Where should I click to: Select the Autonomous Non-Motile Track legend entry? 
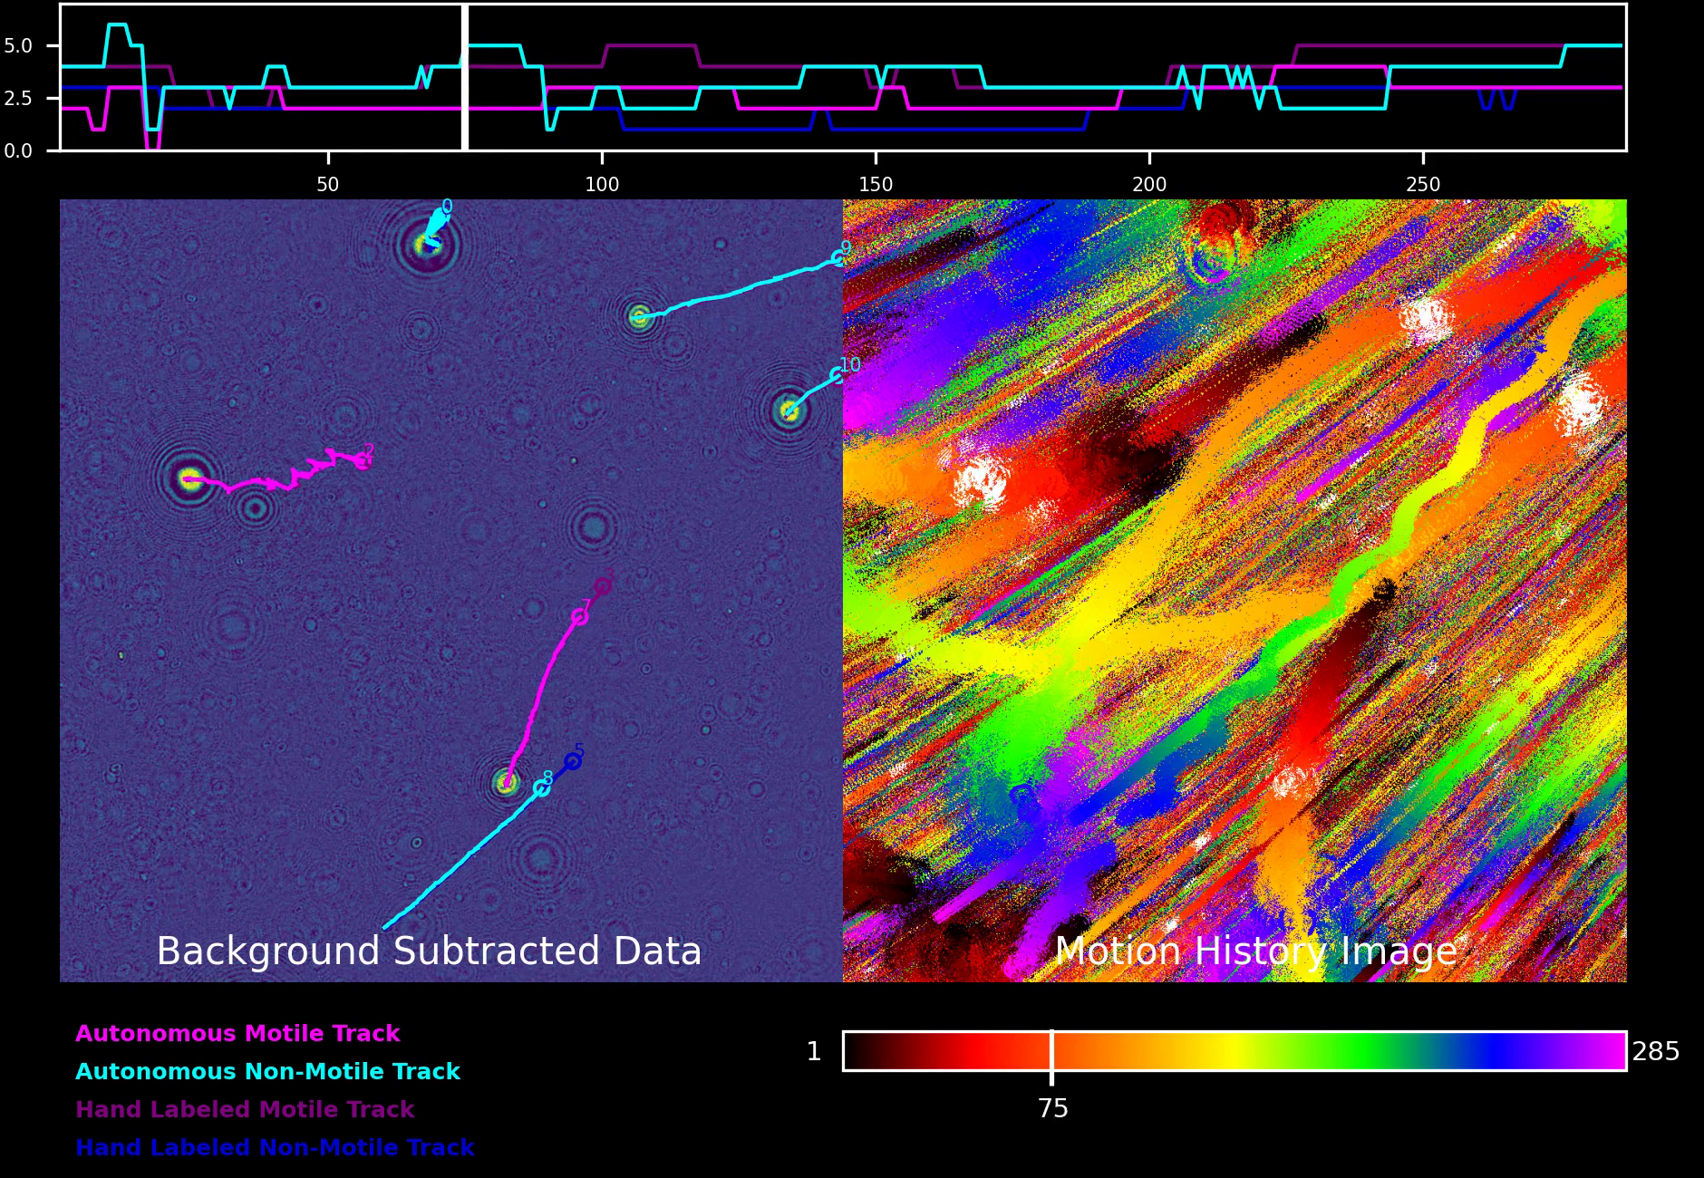(267, 1072)
